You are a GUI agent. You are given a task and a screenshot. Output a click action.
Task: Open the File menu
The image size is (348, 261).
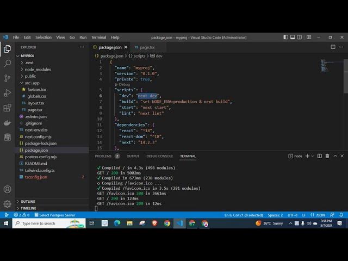coord(16,38)
